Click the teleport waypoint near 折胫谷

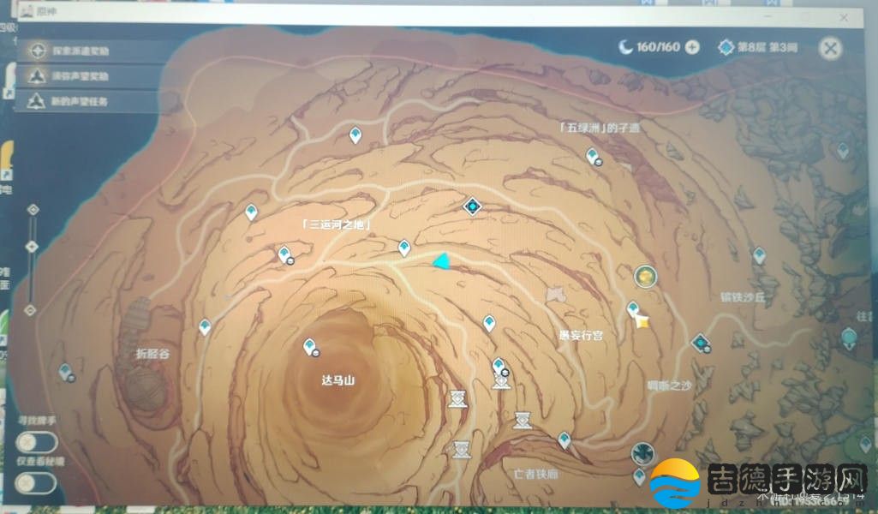coord(205,326)
